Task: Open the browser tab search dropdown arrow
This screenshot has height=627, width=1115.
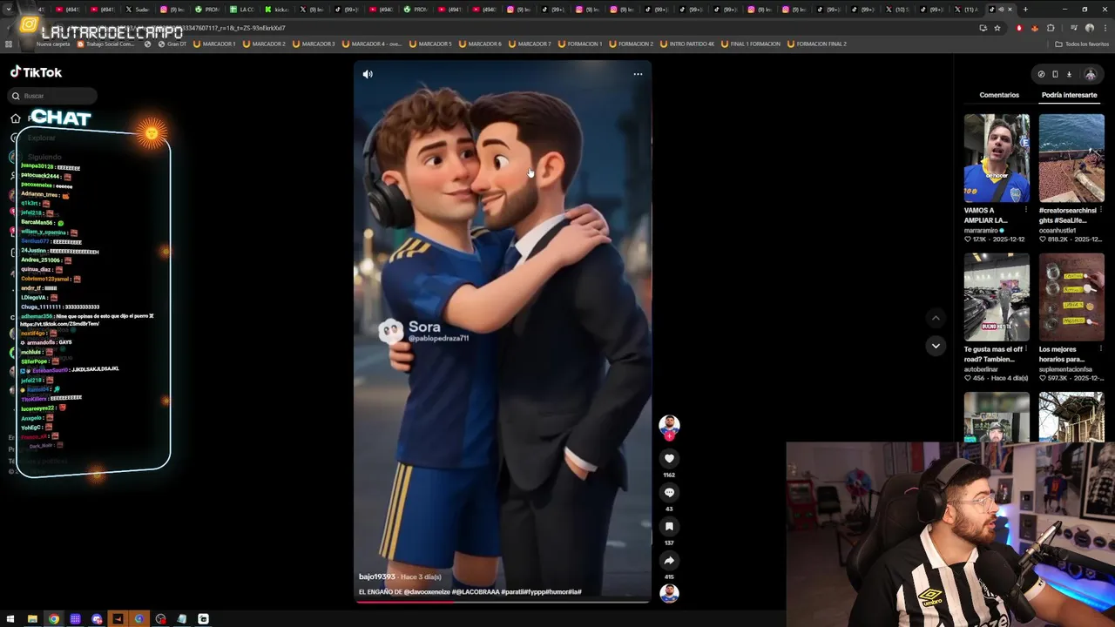Action: pyautogui.click(x=10, y=10)
